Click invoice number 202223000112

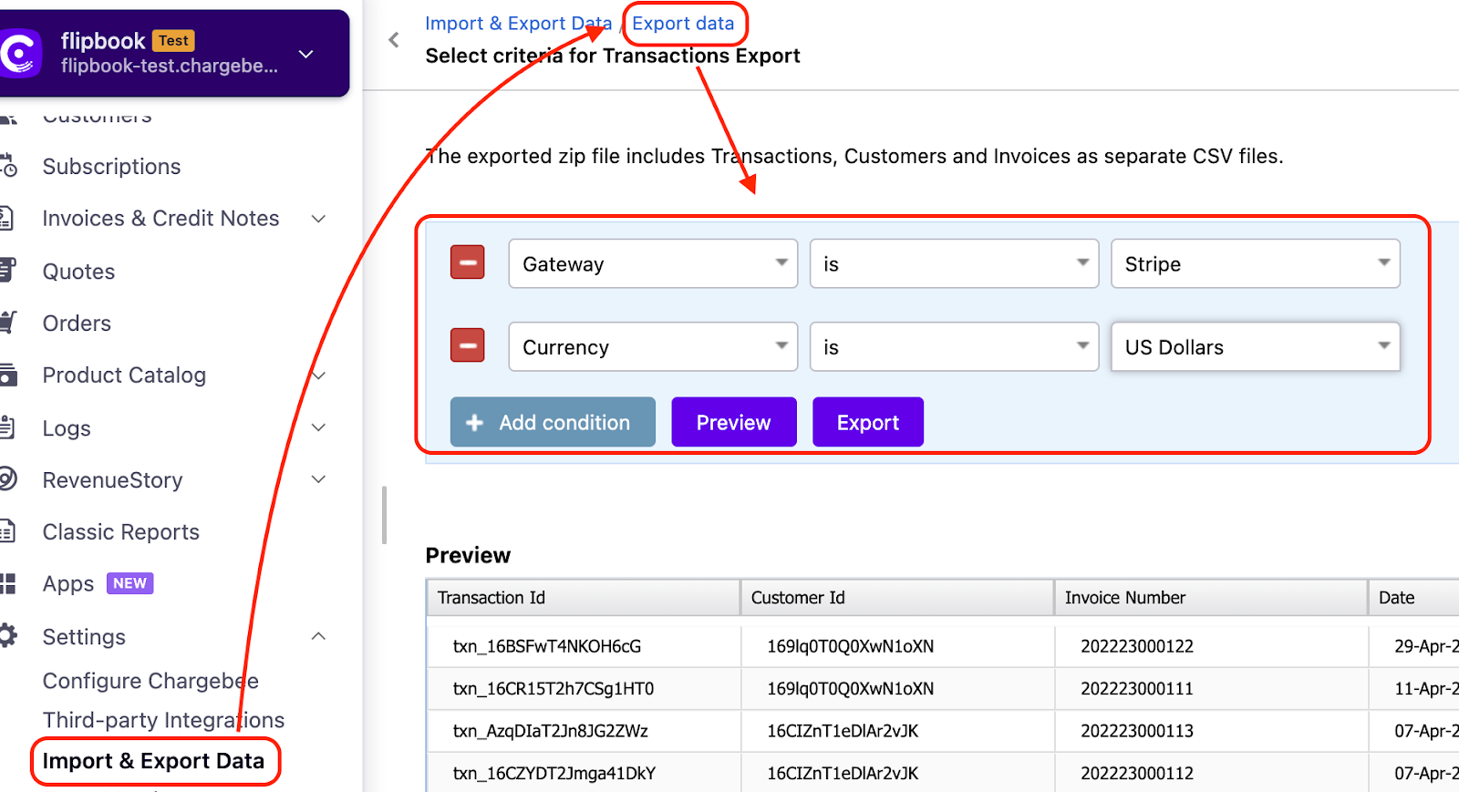tap(1137, 773)
